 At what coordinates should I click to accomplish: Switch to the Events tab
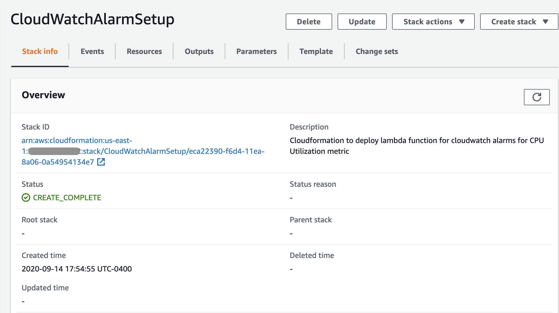(92, 51)
